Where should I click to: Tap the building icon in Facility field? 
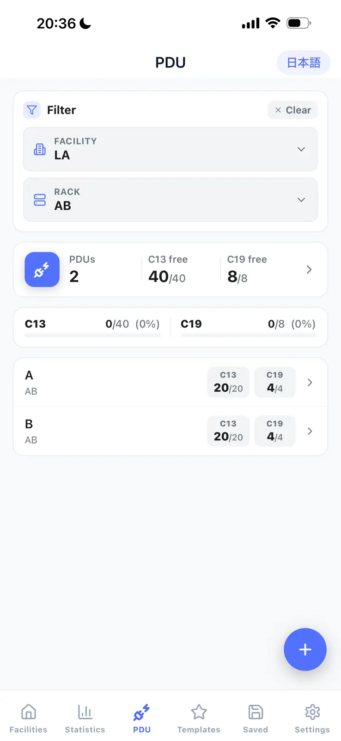[x=40, y=149]
